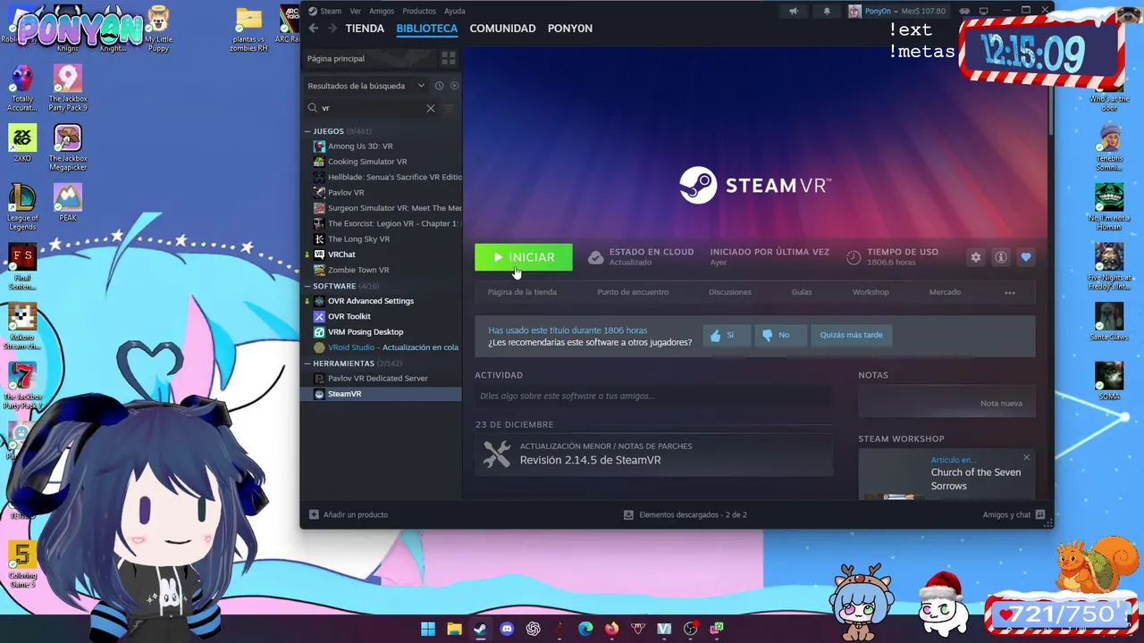Open the Productos menu

pyautogui.click(x=419, y=11)
